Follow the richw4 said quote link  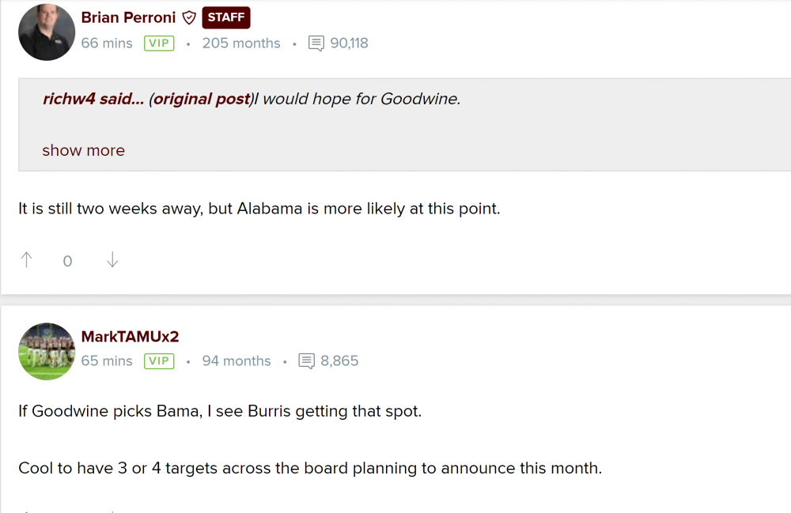pos(93,99)
